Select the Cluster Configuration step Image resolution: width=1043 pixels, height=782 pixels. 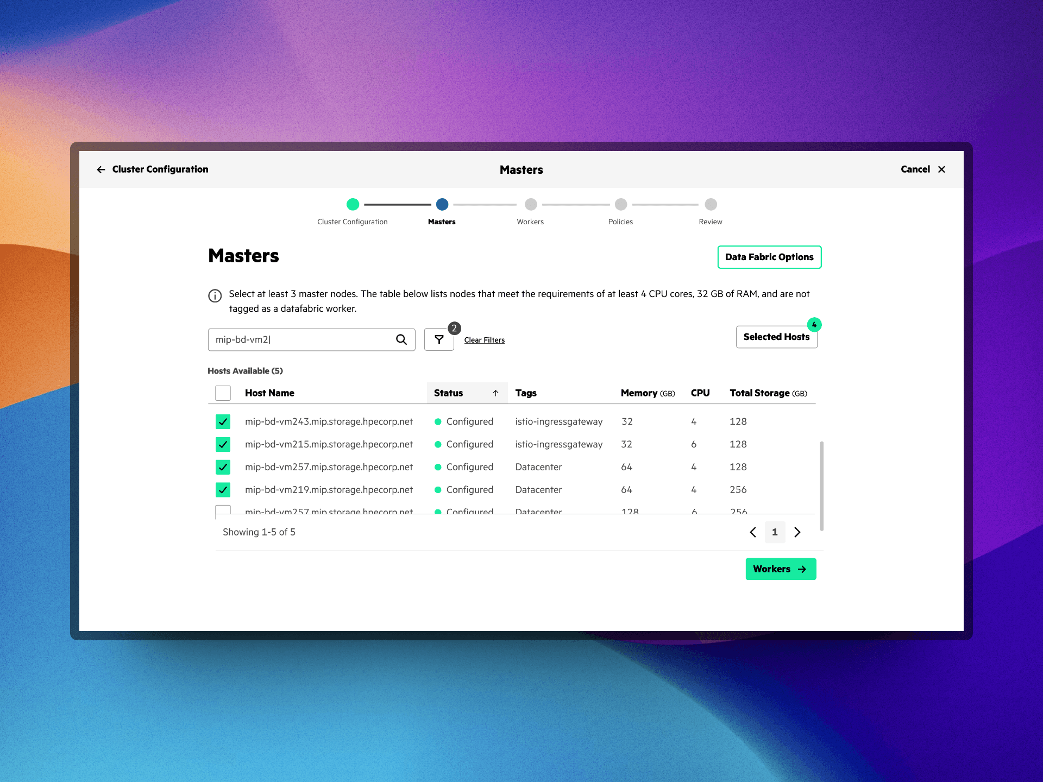click(351, 204)
